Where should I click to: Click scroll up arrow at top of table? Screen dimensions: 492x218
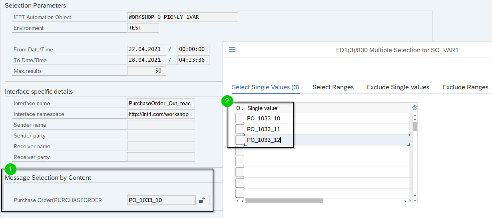pyautogui.click(x=415, y=115)
